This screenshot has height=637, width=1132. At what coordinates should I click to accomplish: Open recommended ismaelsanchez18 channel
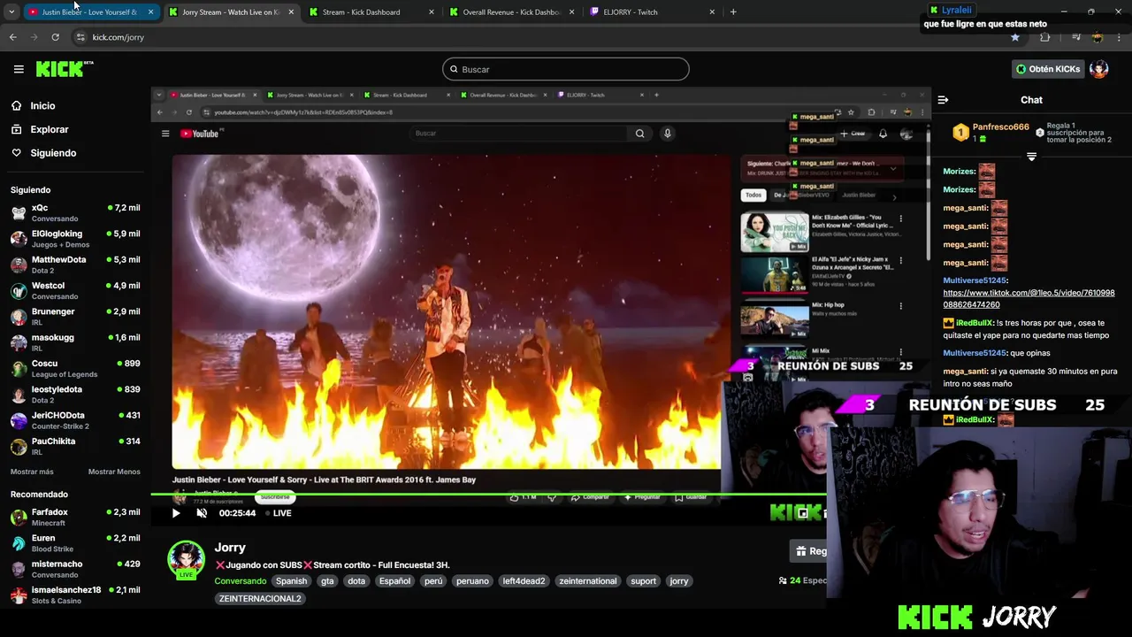click(x=75, y=595)
